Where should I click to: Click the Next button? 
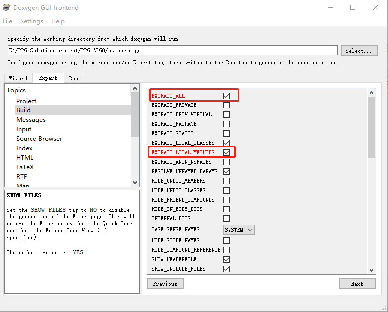point(357,284)
